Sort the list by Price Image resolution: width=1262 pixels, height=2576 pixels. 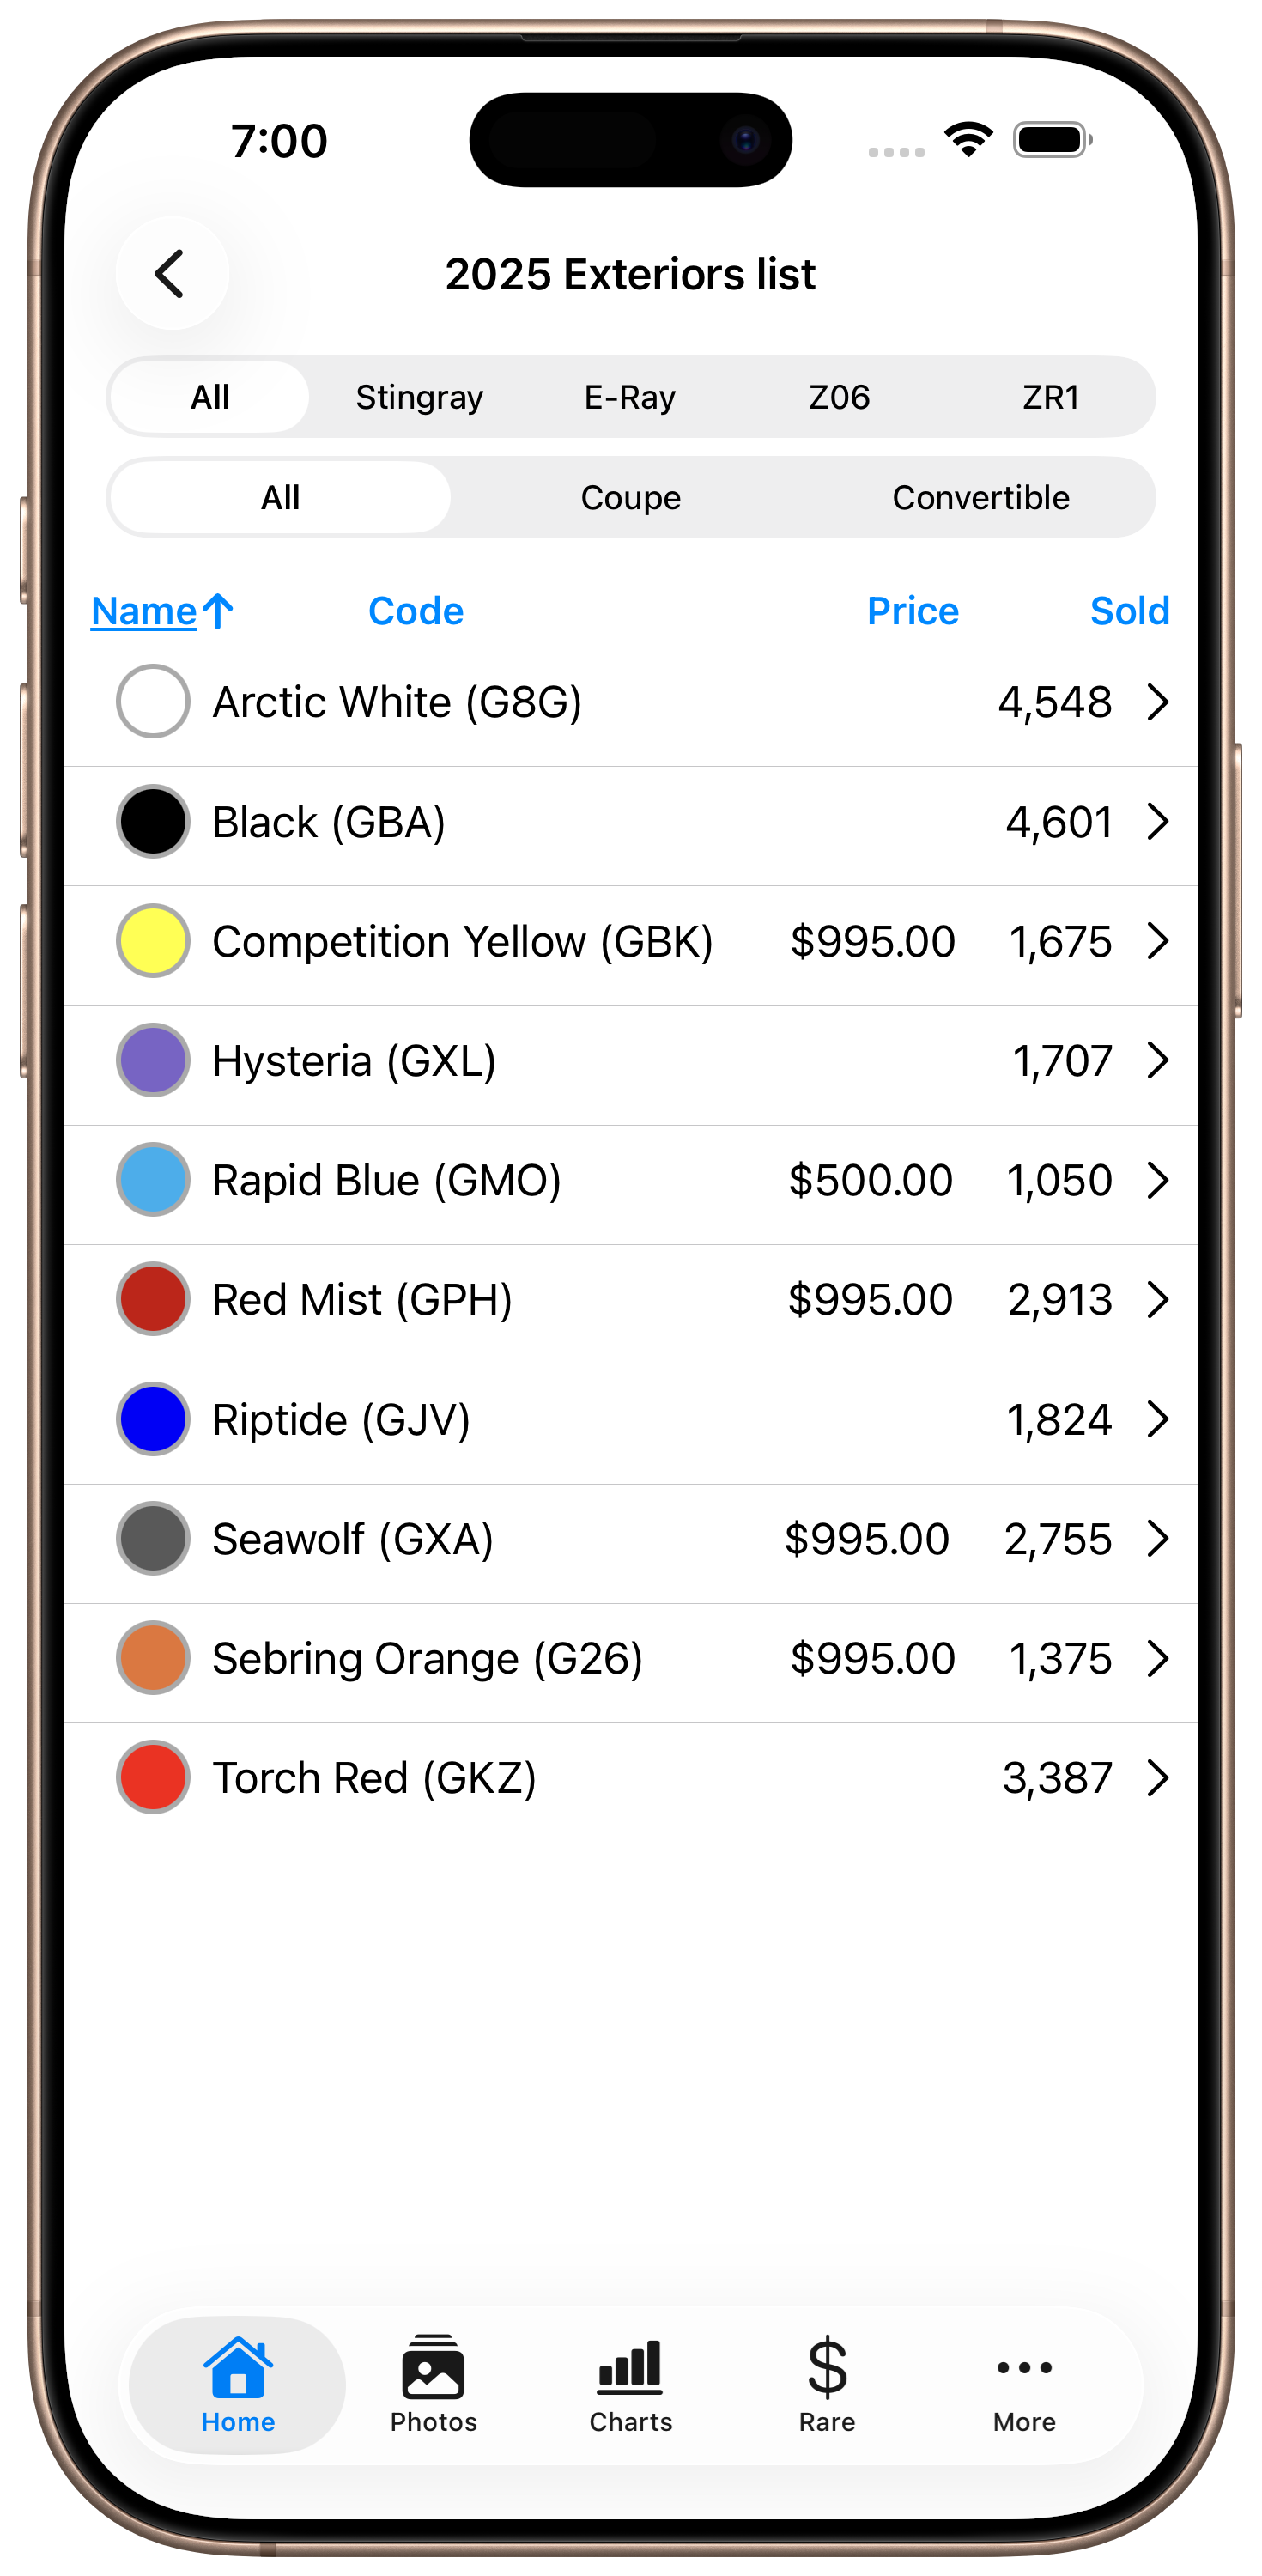point(912,610)
